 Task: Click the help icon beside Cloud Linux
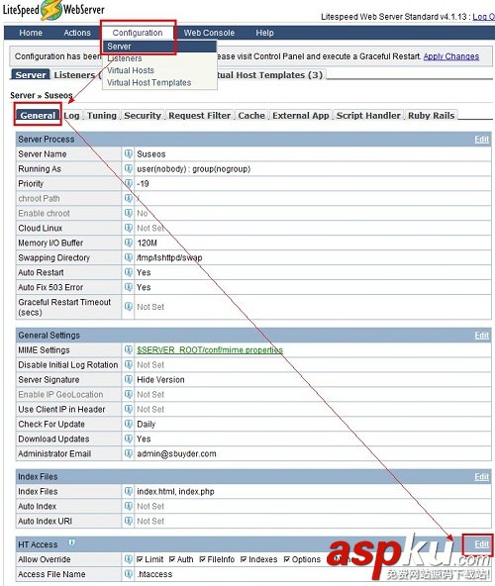129,228
